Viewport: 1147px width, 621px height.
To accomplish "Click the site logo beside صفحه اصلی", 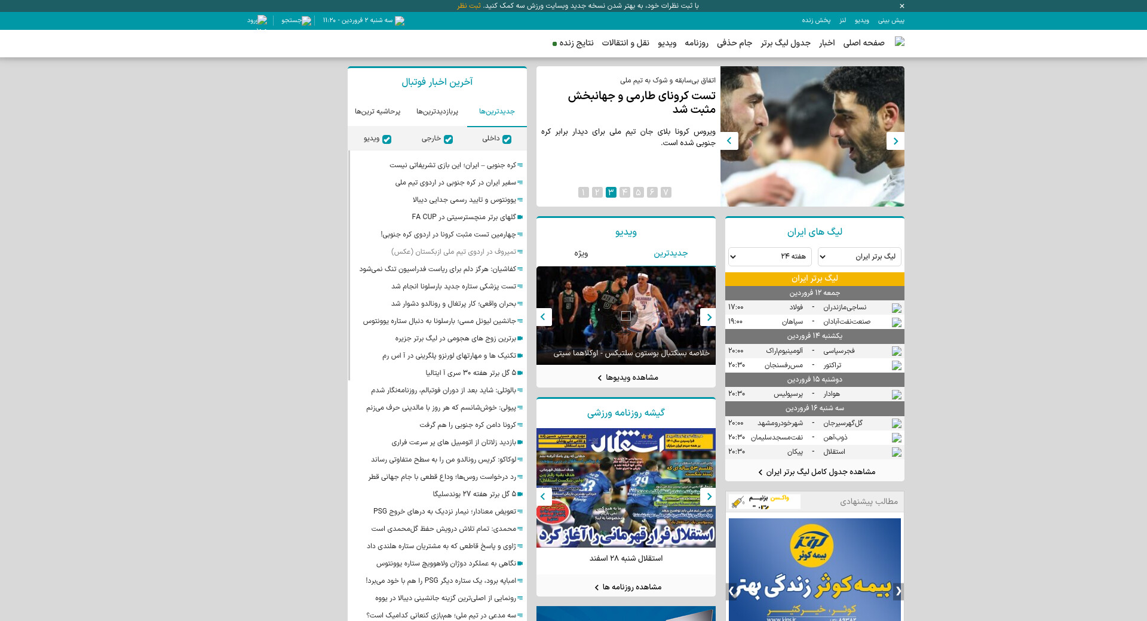I will pyautogui.click(x=900, y=42).
